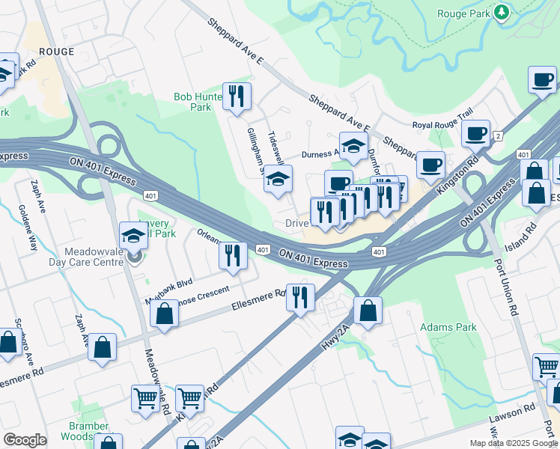Select the shopping bag marker on Hwy 2A
Screen dimensions: 560x449
coord(368,313)
